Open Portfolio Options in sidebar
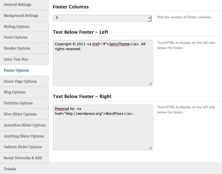The height and width of the screenshot is (174, 222). coord(18,103)
